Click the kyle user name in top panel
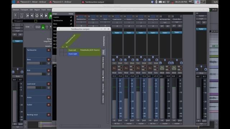Image resolution: width=230 pixels, height=129 pixels. 216,2
